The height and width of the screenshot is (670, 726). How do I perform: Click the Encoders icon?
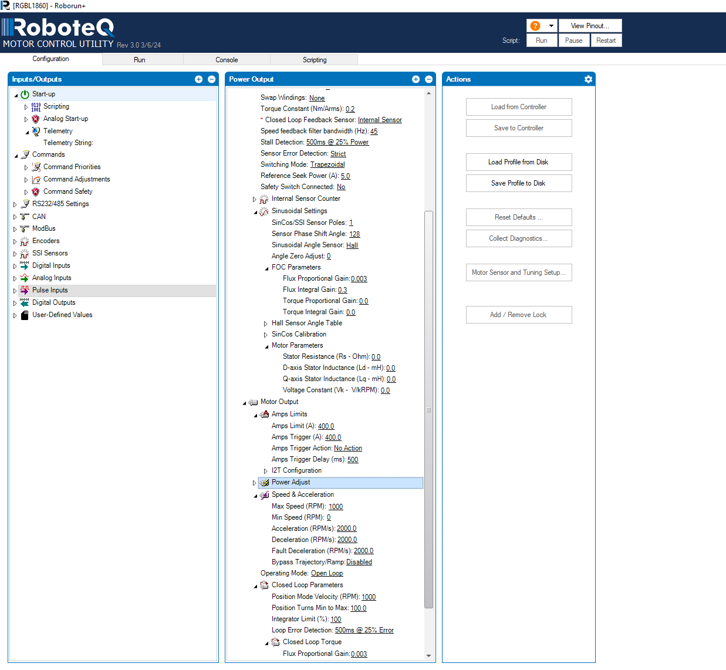(25, 241)
